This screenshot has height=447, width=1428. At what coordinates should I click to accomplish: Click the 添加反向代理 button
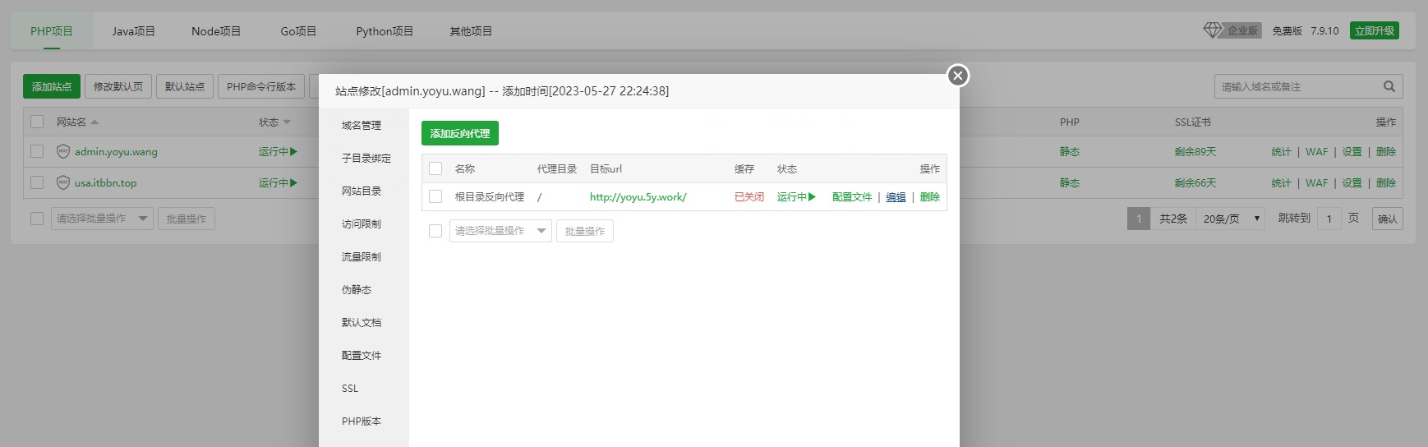point(460,133)
